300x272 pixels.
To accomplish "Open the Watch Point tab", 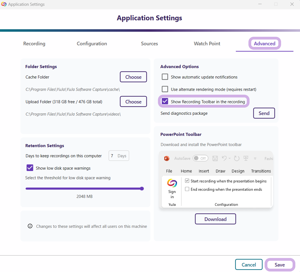I will pos(207,44).
